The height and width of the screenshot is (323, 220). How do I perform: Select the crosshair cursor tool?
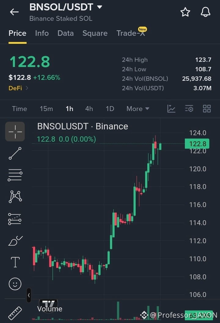tap(15, 132)
